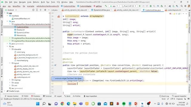This screenshot has height=107, width=191.
Task: Open Spotify from the taskbar
Action: [x=124, y=104]
